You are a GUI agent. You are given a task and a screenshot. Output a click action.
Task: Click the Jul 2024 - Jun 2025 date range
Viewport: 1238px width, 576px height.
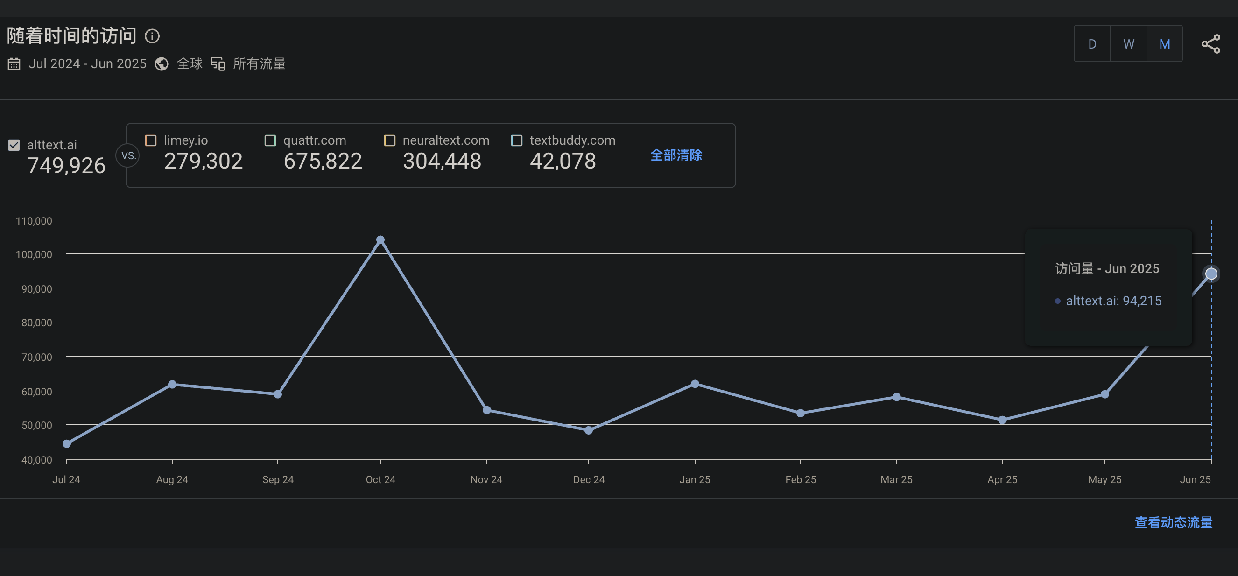tap(87, 64)
